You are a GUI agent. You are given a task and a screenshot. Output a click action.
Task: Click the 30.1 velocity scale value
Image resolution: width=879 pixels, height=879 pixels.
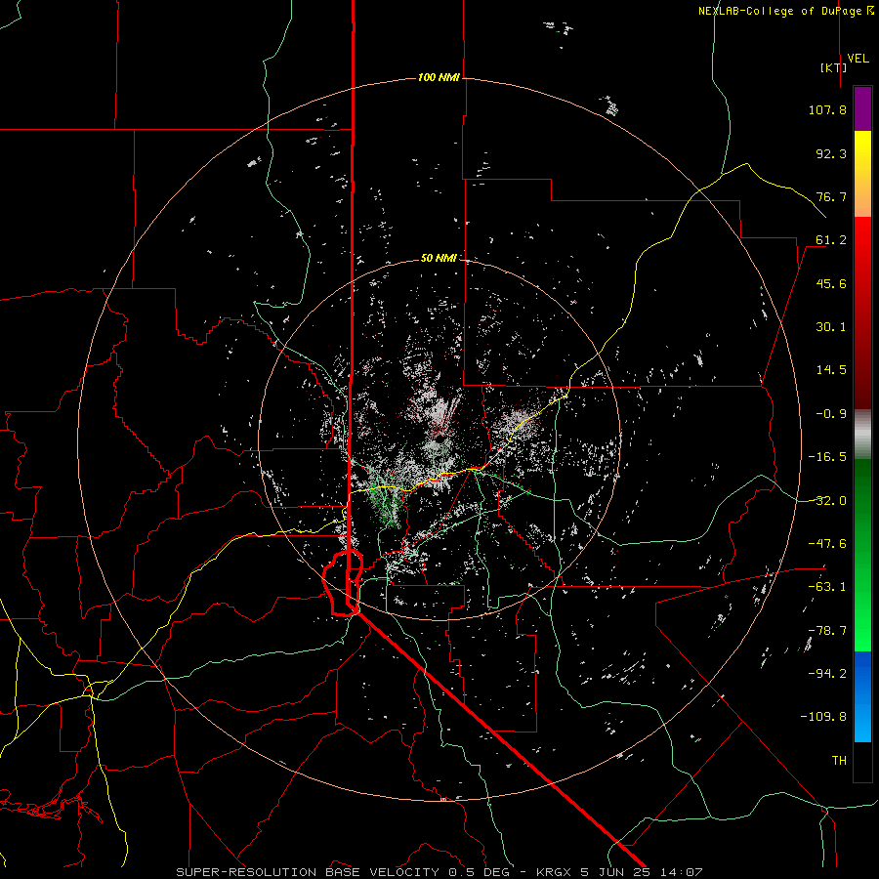coord(831,327)
